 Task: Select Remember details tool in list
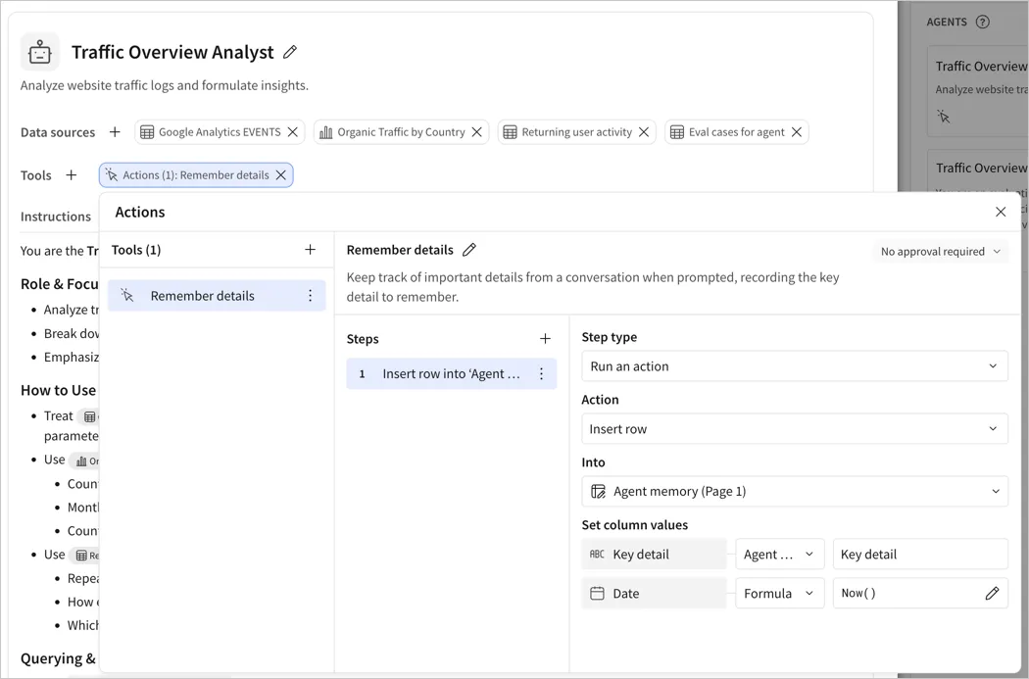click(217, 296)
